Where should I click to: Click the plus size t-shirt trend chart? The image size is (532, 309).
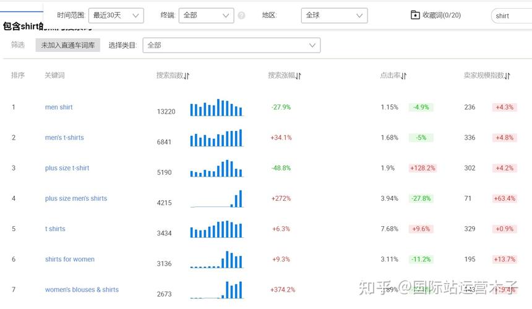217,168
